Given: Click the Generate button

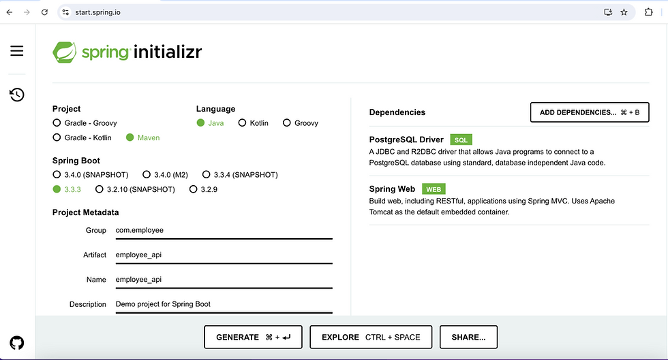Looking at the screenshot, I should (253, 337).
